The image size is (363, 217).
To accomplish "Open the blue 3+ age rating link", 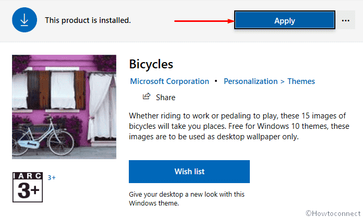I will (x=52, y=178).
